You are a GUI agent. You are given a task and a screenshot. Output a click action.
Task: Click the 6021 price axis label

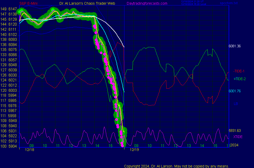12,80
